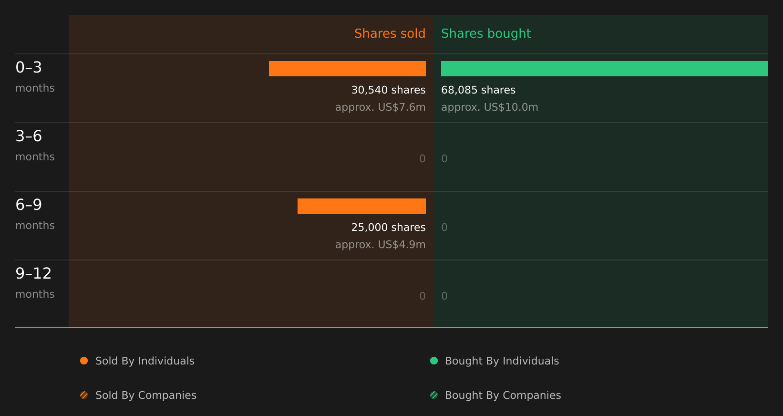
Task: Click the sold zero in 3–6 months row
Action: [x=422, y=159]
